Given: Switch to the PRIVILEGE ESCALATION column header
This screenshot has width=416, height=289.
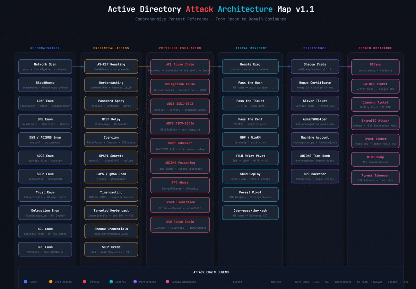Looking at the screenshot, I should [x=180, y=48].
